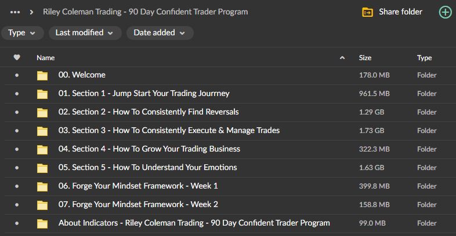This screenshot has height=236, width=456.
Task: Click the three-dots breadcrumb menu icon
Action: coord(16,12)
